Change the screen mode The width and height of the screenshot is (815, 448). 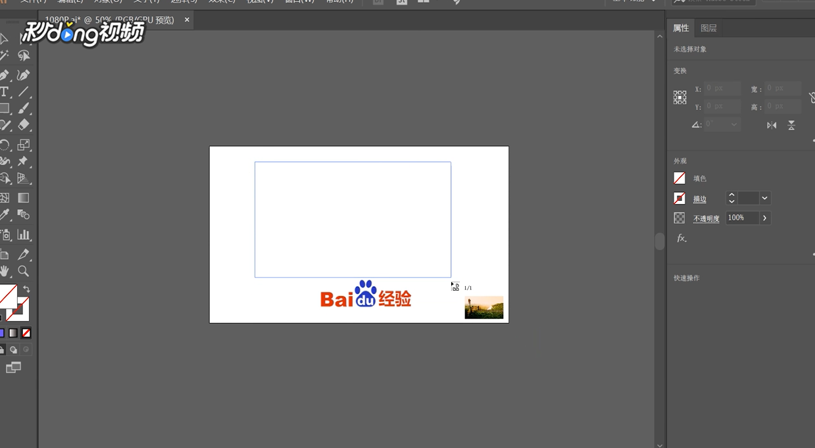pyautogui.click(x=14, y=368)
